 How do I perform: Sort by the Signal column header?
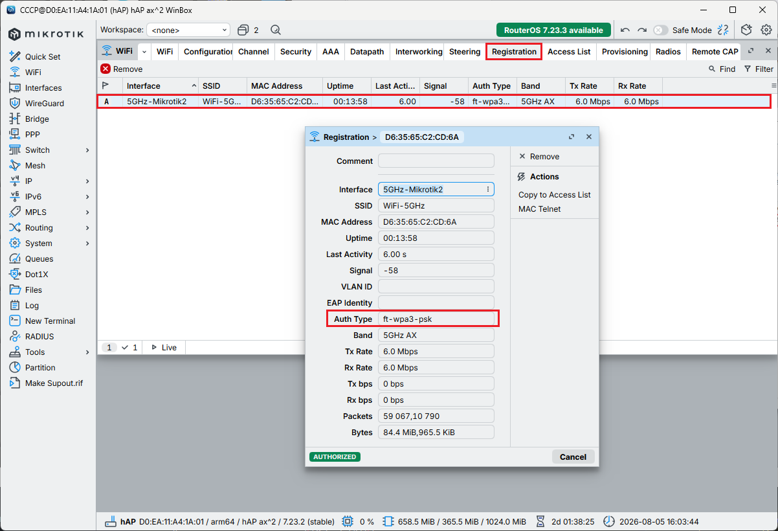click(x=443, y=86)
